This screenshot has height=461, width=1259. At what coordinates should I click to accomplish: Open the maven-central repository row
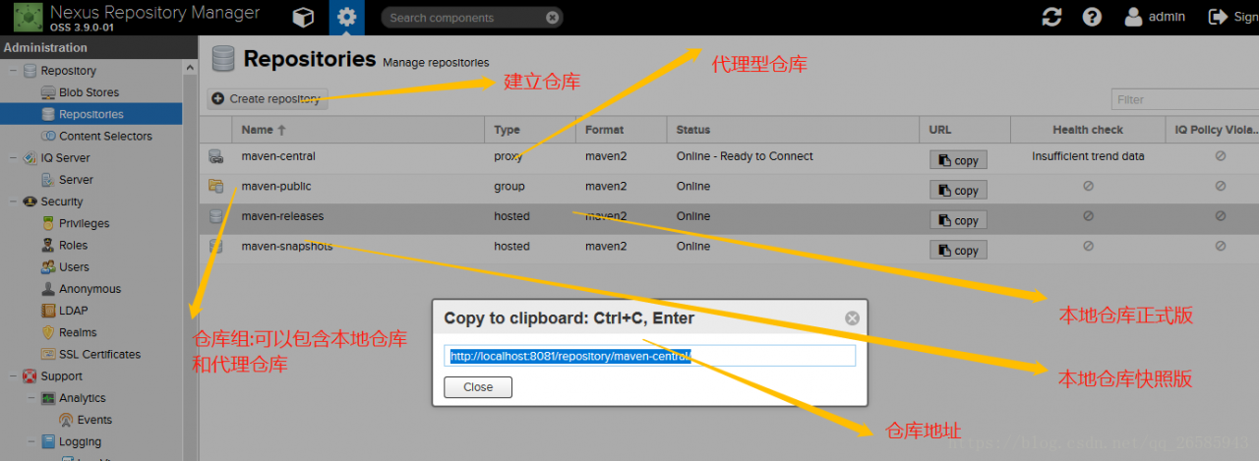(x=729, y=156)
